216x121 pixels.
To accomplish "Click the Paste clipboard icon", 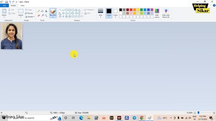I will click(4, 11).
